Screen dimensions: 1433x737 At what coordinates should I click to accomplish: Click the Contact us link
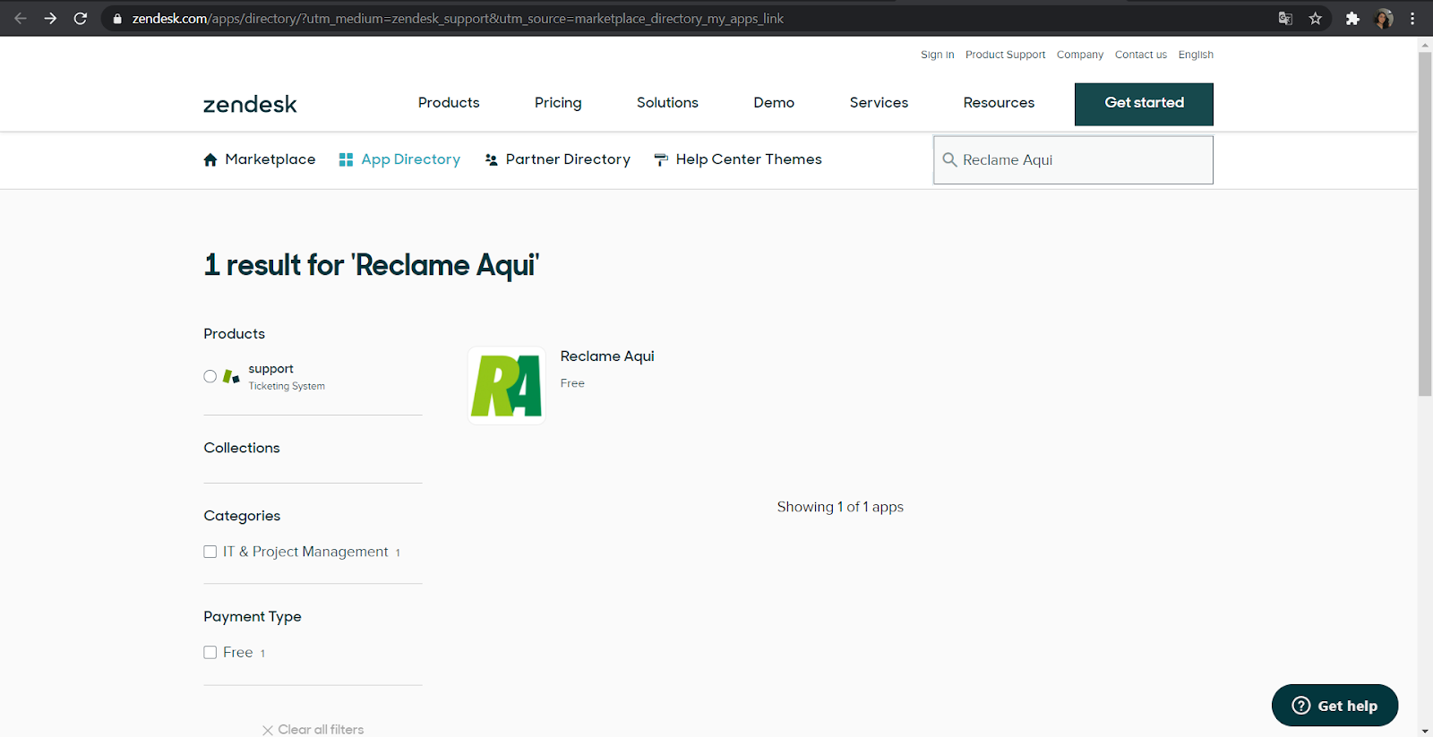1140,55
